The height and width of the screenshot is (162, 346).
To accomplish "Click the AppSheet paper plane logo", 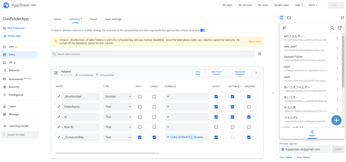I will point(6,5).
